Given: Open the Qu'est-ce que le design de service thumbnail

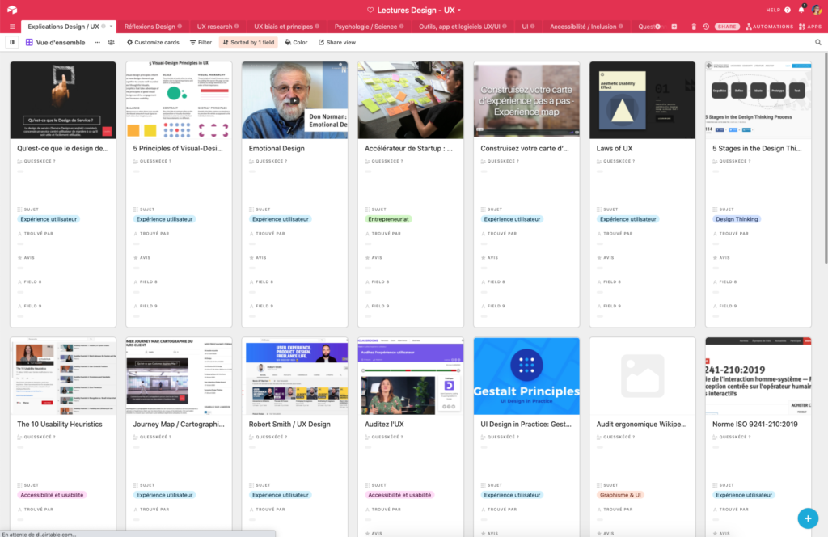Looking at the screenshot, I should click(x=63, y=100).
